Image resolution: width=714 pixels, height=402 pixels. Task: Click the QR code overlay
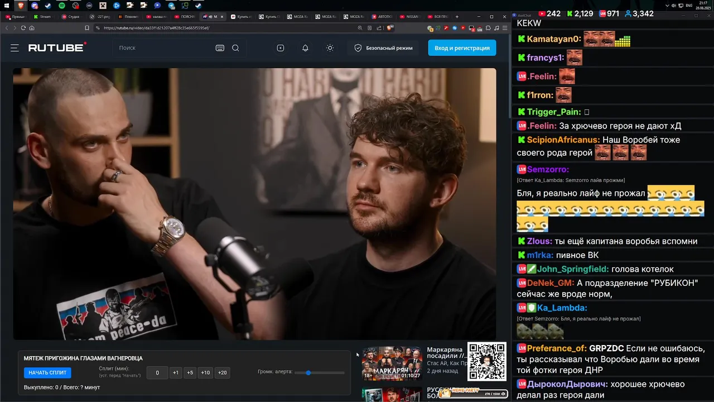click(x=487, y=361)
